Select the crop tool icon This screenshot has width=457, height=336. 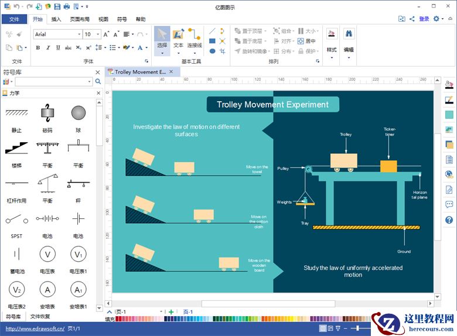(x=223, y=51)
